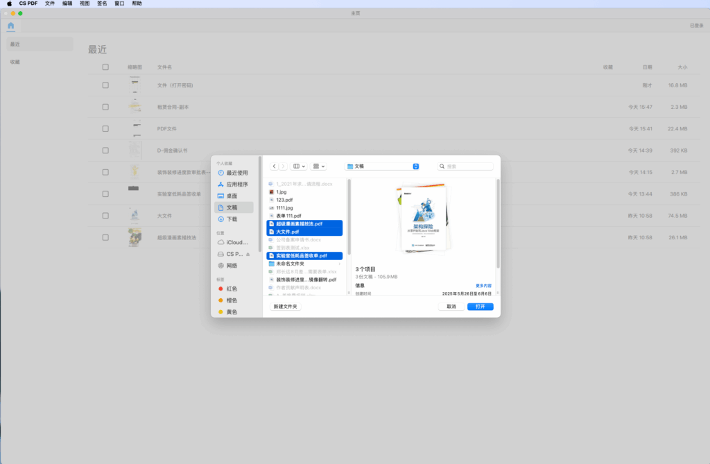Select 桌面 in dialog sidebar
This screenshot has width=710, height=464.
[x=233, y=196]
